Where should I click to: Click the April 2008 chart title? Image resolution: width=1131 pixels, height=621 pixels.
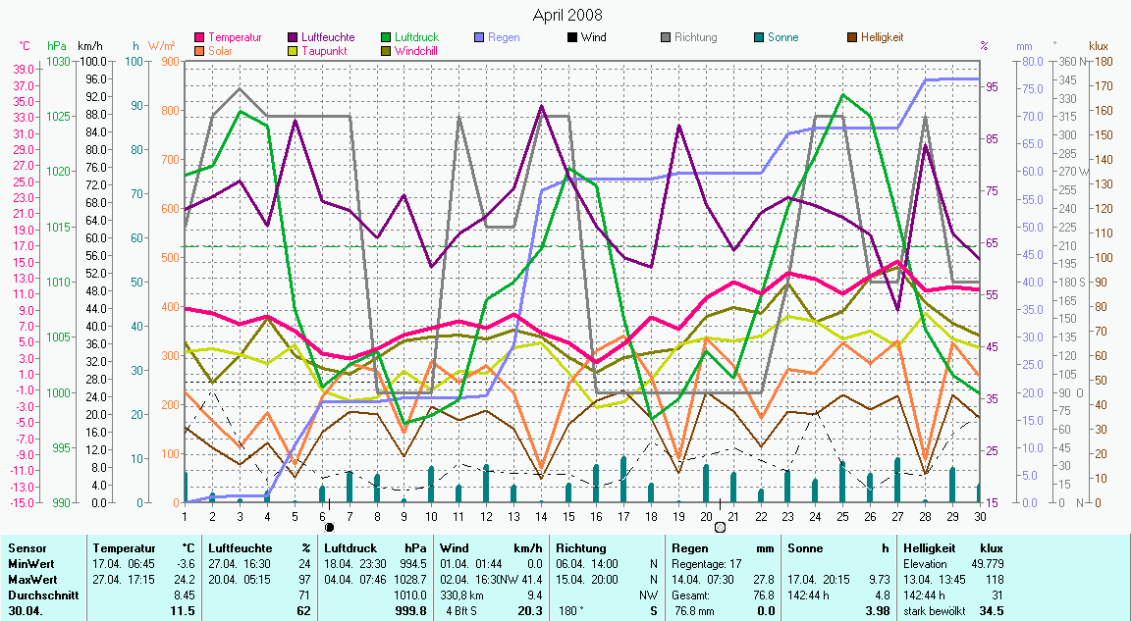tap(567, 15)
